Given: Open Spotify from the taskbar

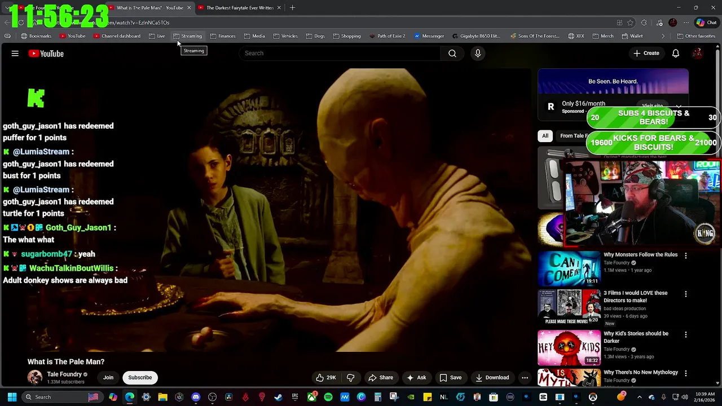Looking at the screenshot, I should pyautogui.click(x=328, y=397).
